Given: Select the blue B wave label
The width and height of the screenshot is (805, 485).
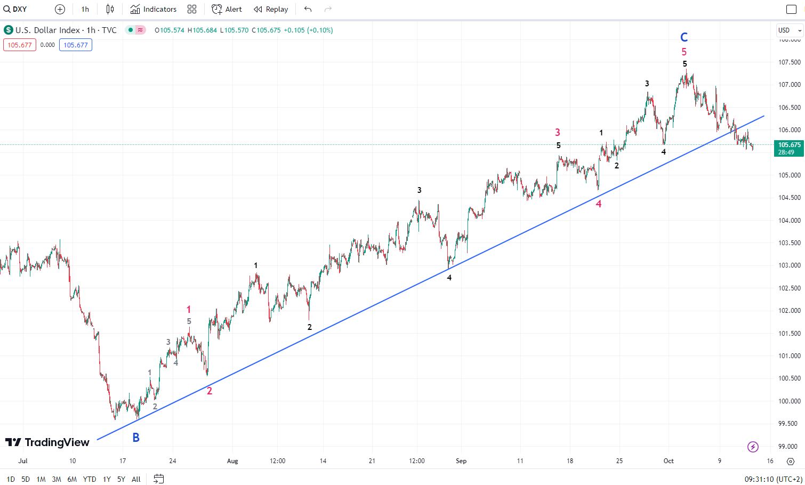Looking at the screenshot, I should (136, 438).
